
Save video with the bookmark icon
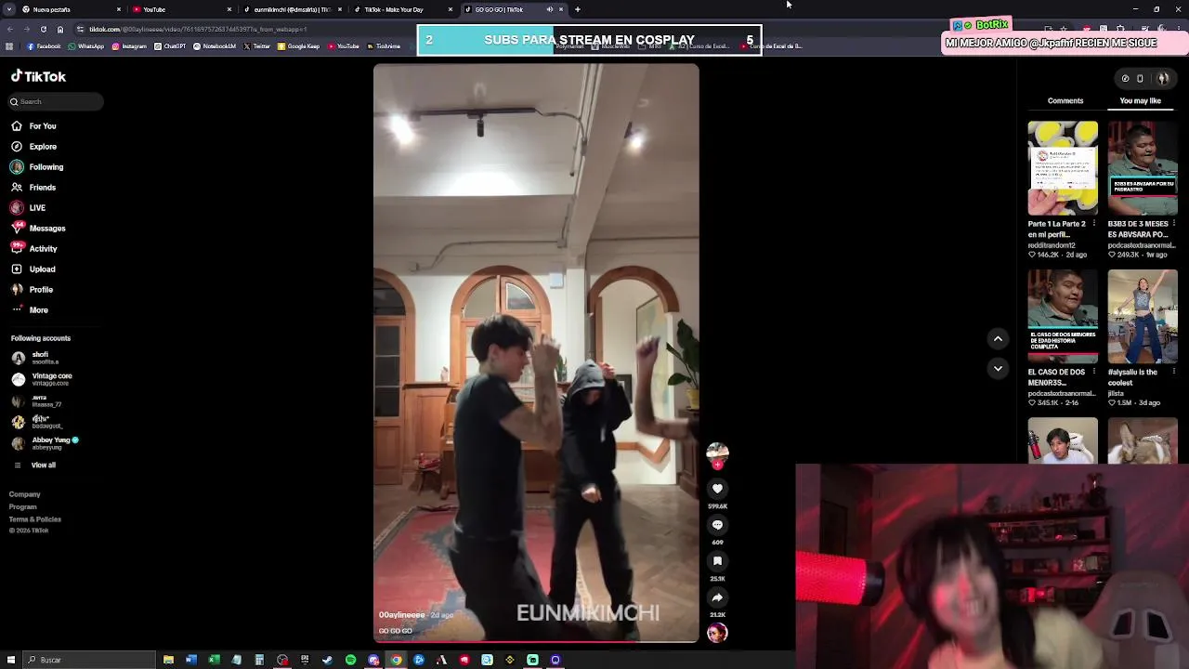717,561
